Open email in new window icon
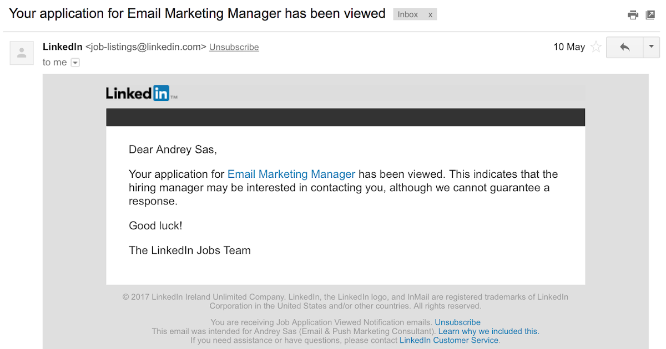Viewport: 666px width, 349px height. 650,15
